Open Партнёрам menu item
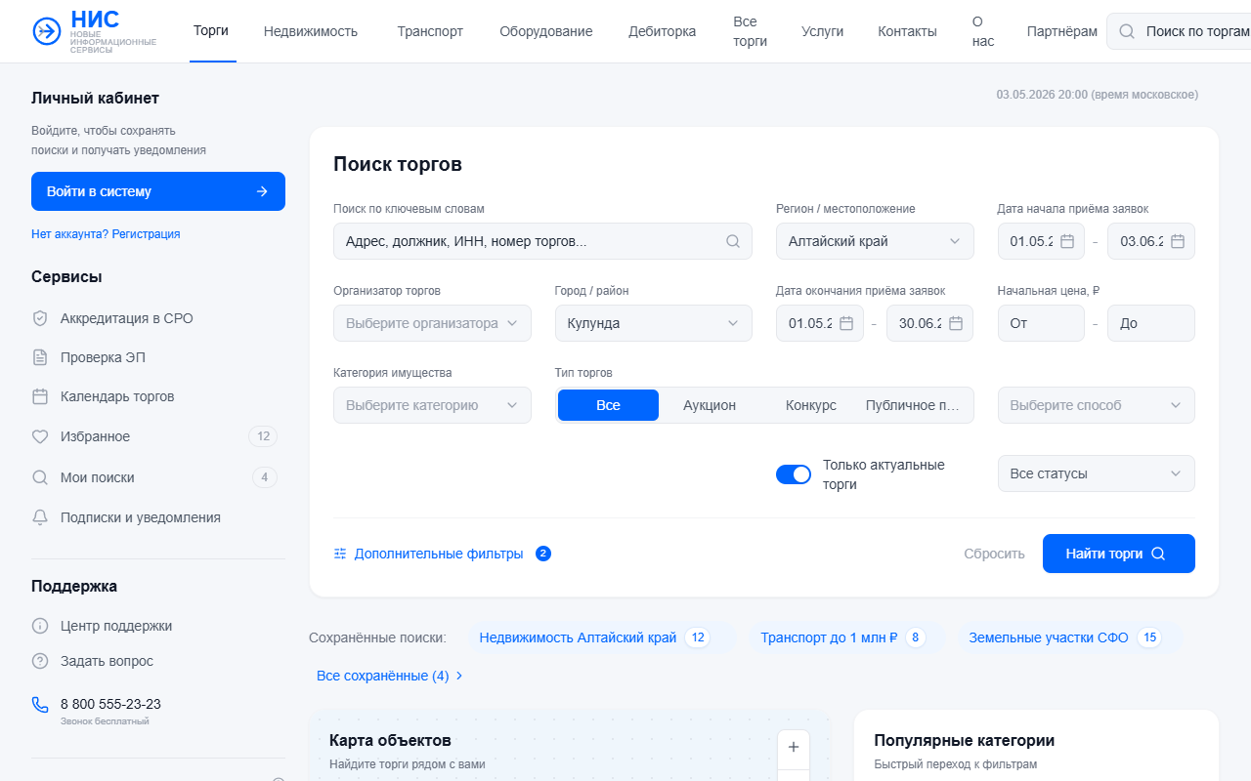Image resolution: width=1251 pixels, height=781 pixels. tap(1062, 31)
